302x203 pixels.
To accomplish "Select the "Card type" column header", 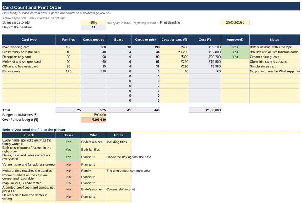I will (x=29, y=39).
